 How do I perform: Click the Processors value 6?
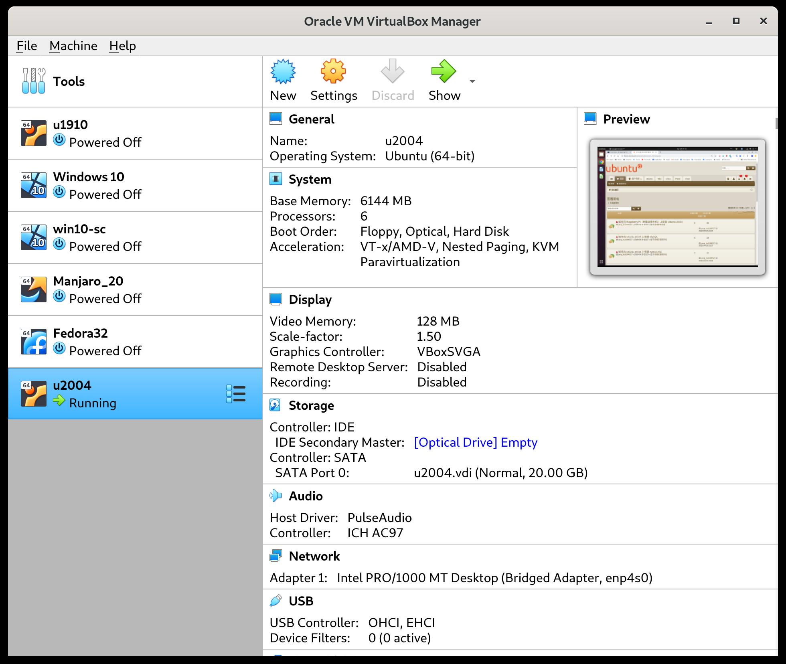click(x=364, y=216)
